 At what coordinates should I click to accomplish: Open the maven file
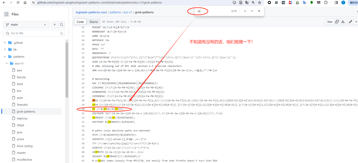21,153
